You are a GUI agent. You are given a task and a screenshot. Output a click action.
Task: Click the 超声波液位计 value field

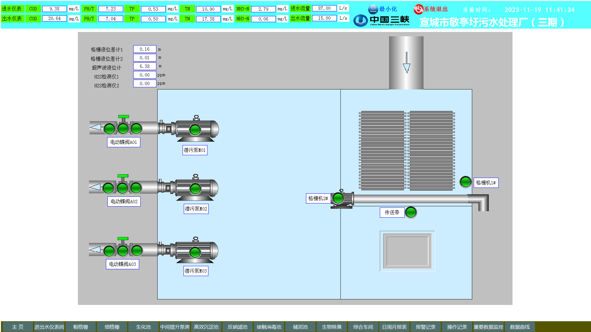144,66
